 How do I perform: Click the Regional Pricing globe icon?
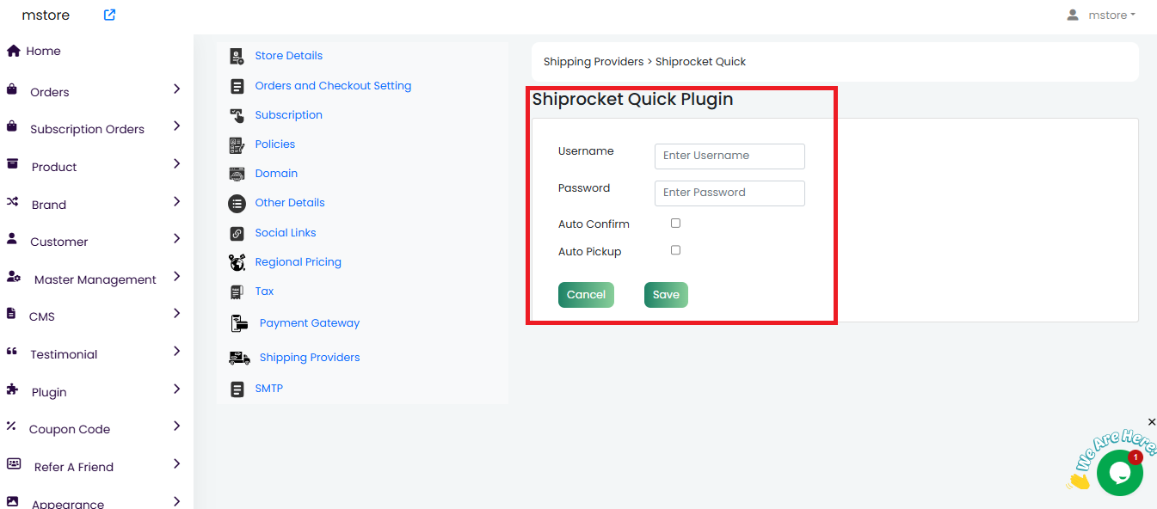click(237, 262)
